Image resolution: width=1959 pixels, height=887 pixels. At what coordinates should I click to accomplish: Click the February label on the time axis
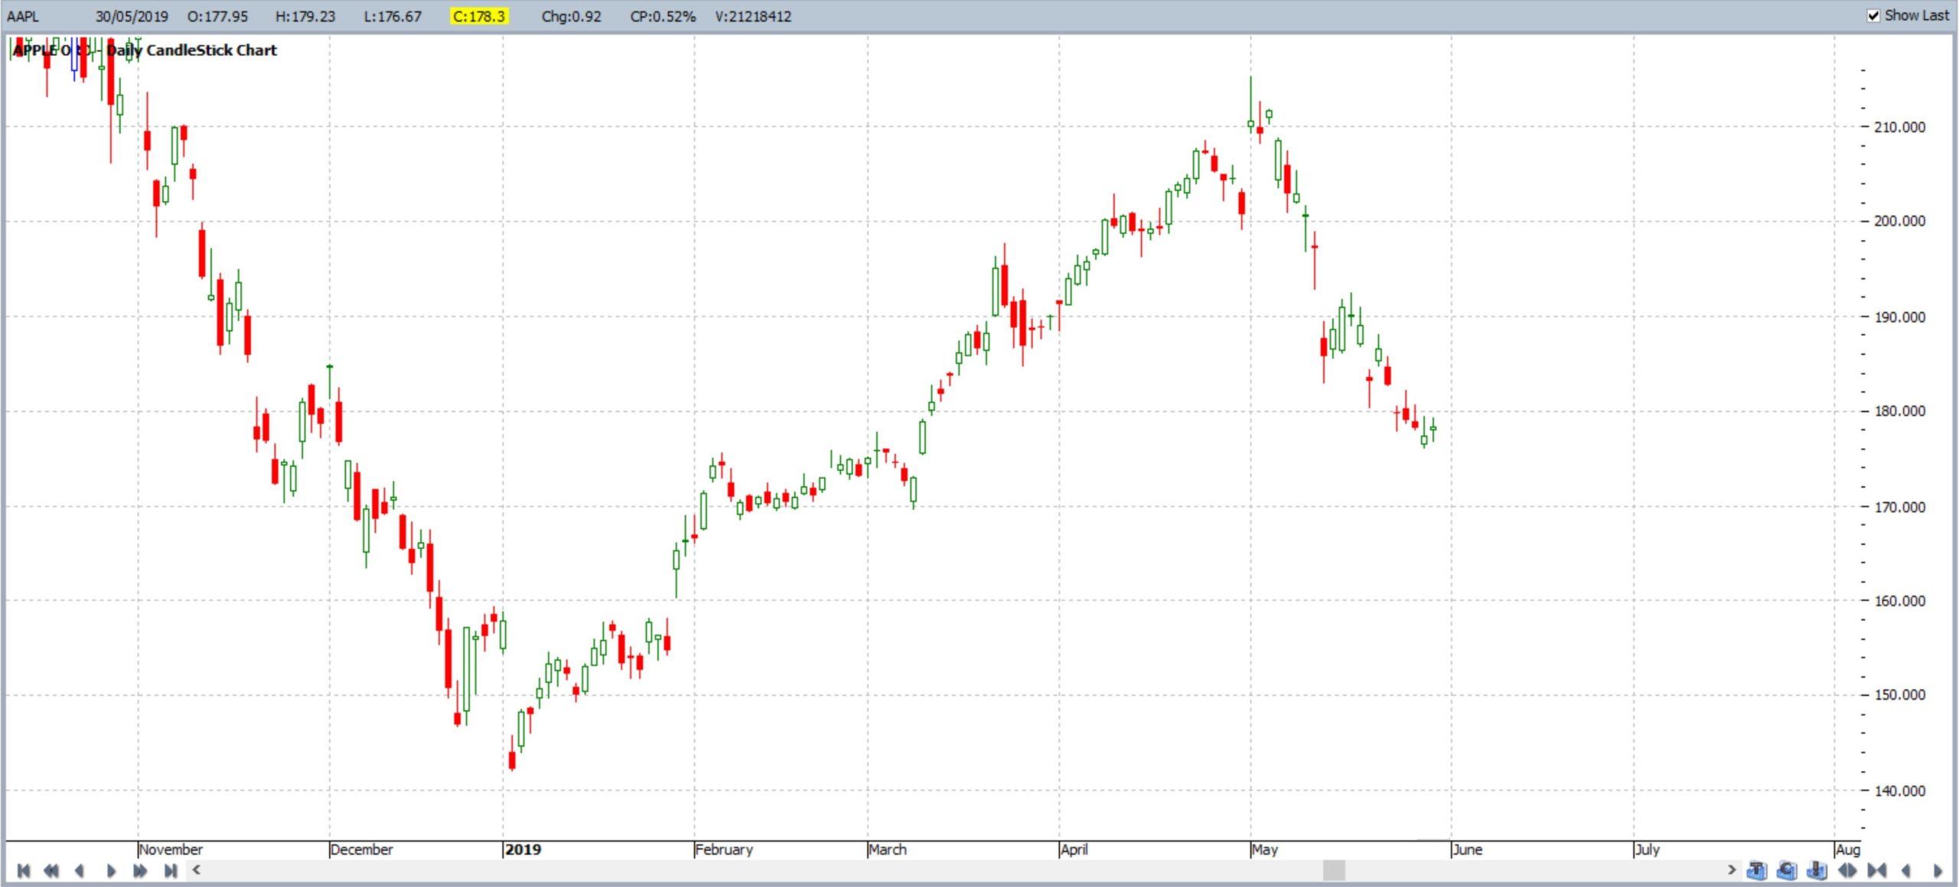(724, 850)
